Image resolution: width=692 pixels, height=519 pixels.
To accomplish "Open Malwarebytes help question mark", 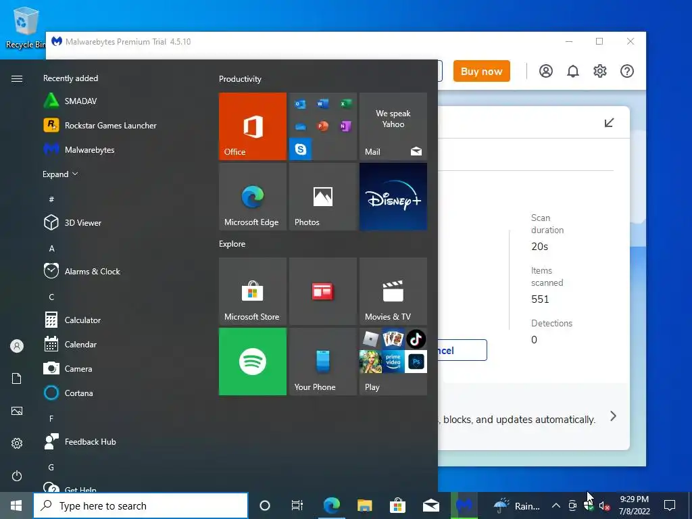I will pos(627,71).
